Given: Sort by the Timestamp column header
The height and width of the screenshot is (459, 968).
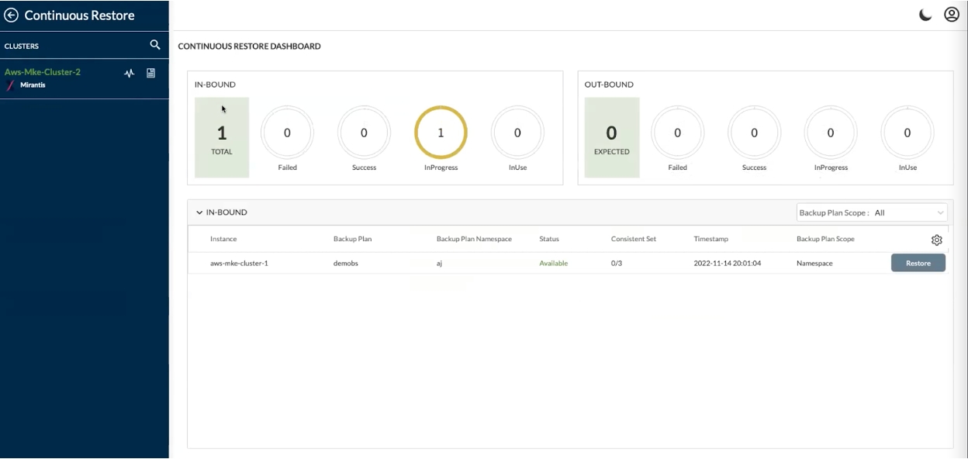Looking at the screenshot, I should click(710, 239).
